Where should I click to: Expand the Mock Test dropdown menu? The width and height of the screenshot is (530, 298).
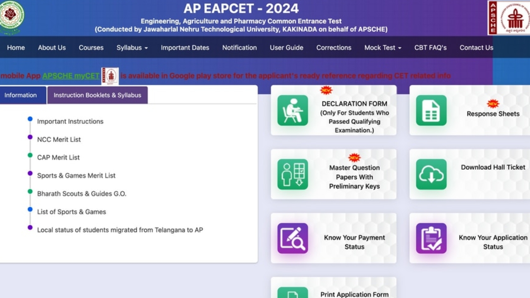pyautogui.click(x=383, y=48)
